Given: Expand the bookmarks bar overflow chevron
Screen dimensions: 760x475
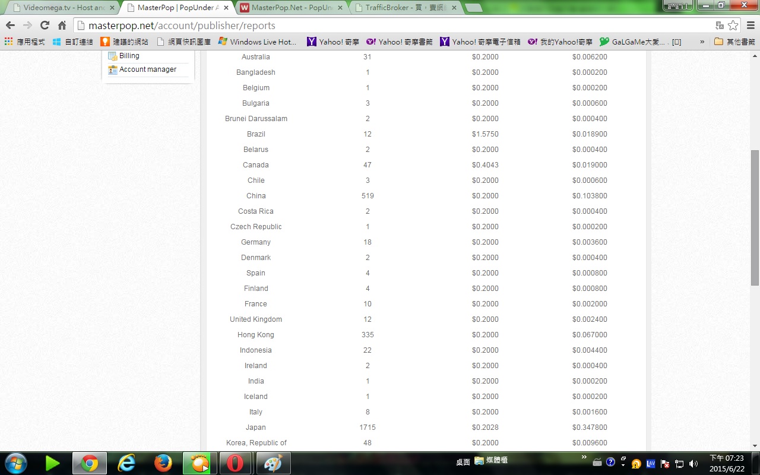Looking at the screenshot, I should click(x=702, y=42).
